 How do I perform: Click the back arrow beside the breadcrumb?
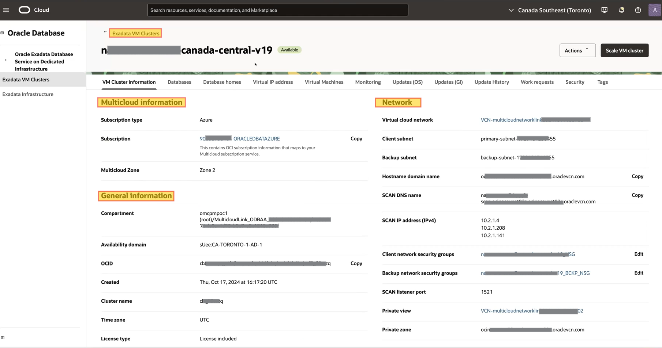click(x=105, y=32)
